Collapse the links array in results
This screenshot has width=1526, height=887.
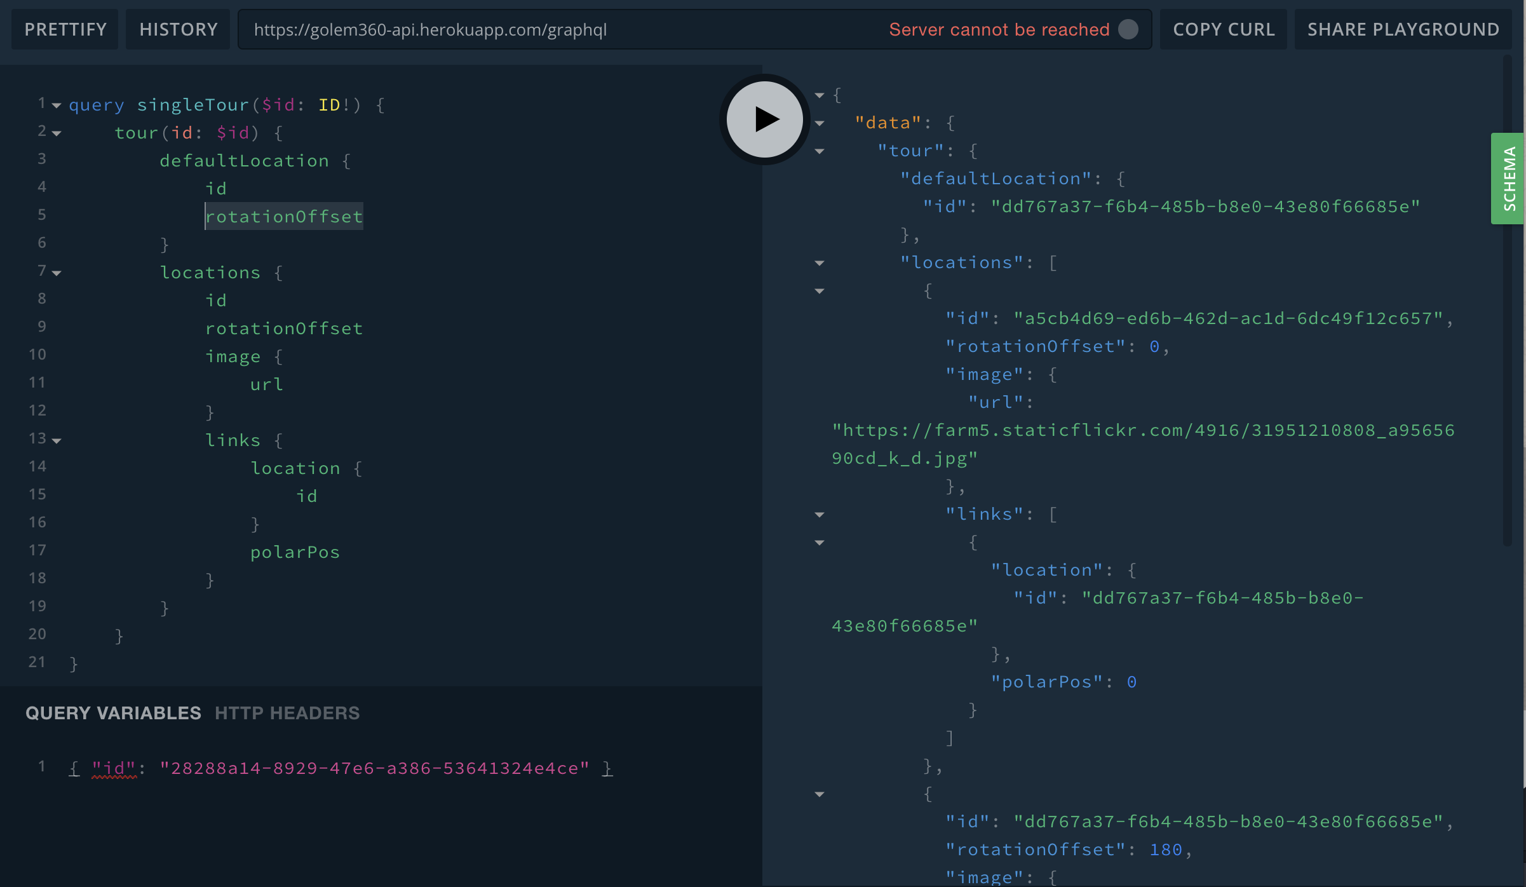[x=820, y=515]
